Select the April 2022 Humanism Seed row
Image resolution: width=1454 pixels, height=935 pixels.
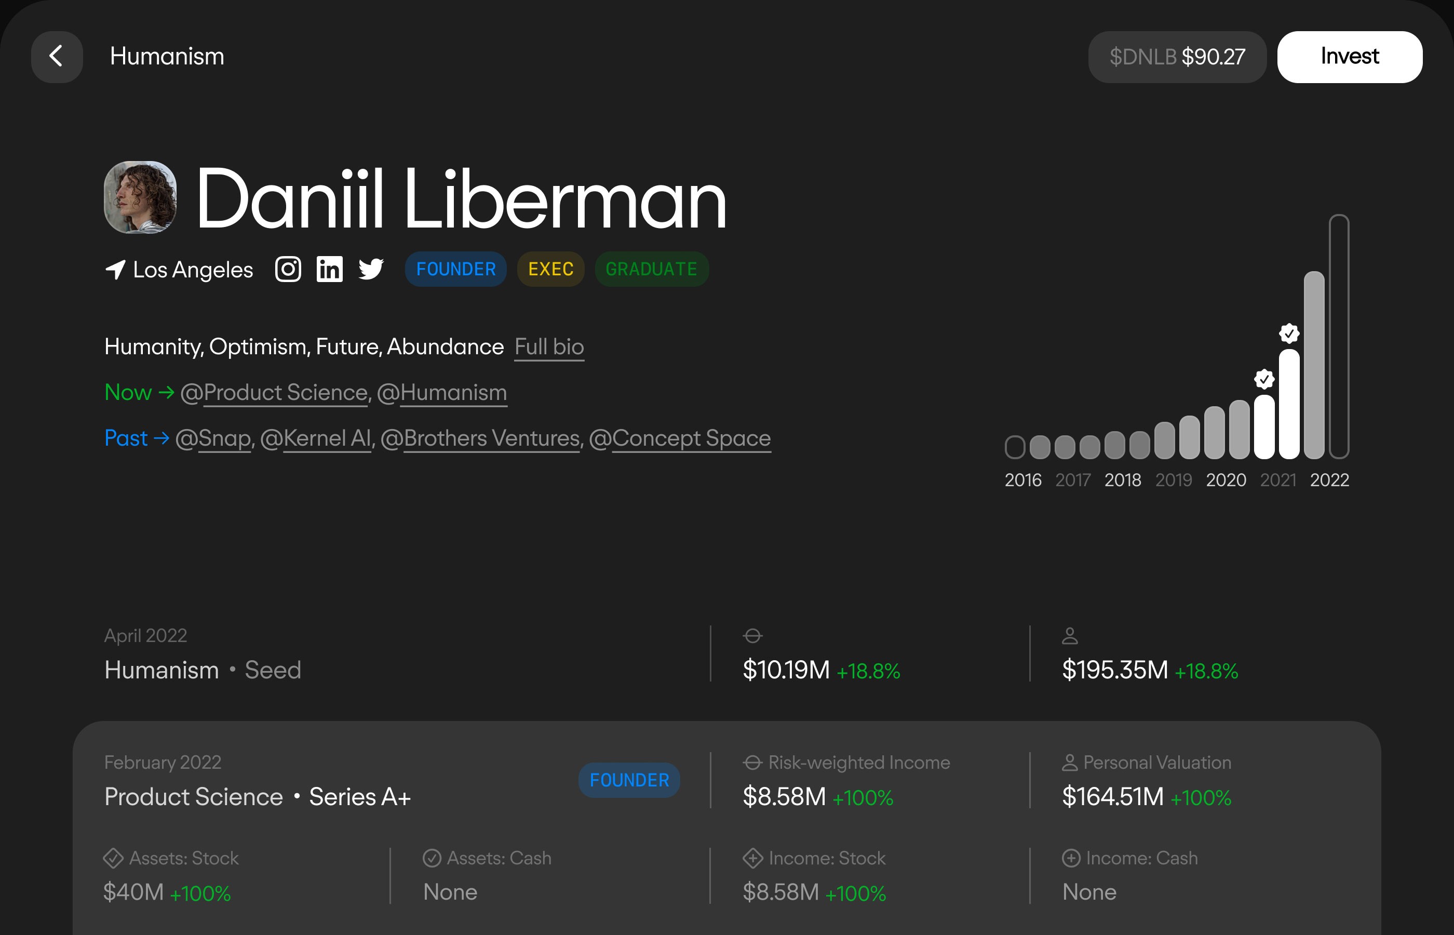tap(727, 654)
